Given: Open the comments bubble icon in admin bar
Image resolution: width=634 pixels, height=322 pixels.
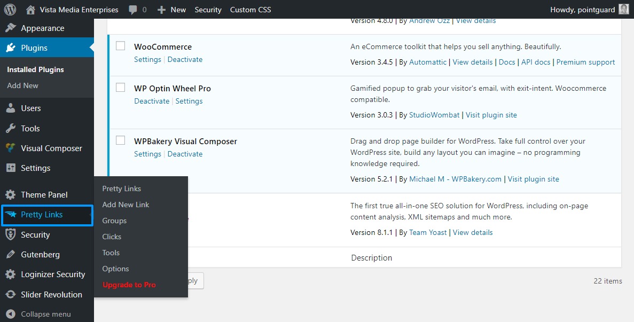Looking at the screenshot, I should point(132,10).
